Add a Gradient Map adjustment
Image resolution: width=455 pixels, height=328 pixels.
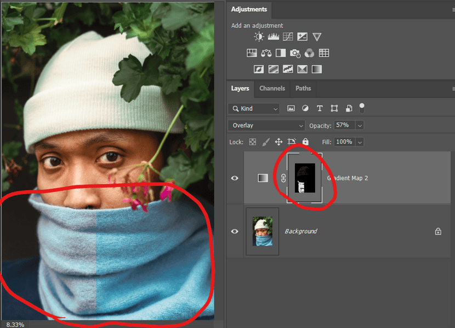pos(317,69)
